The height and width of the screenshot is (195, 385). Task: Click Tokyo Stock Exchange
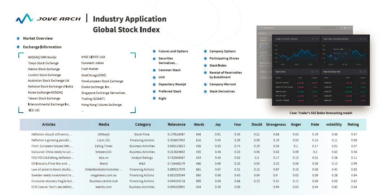coord(43,63)
